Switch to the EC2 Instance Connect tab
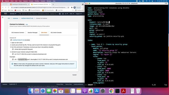 click(18, 32)
